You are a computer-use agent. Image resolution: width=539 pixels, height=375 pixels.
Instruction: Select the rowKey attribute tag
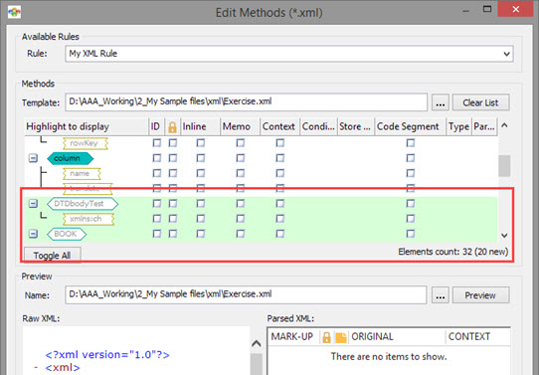(x=86, y=143)
